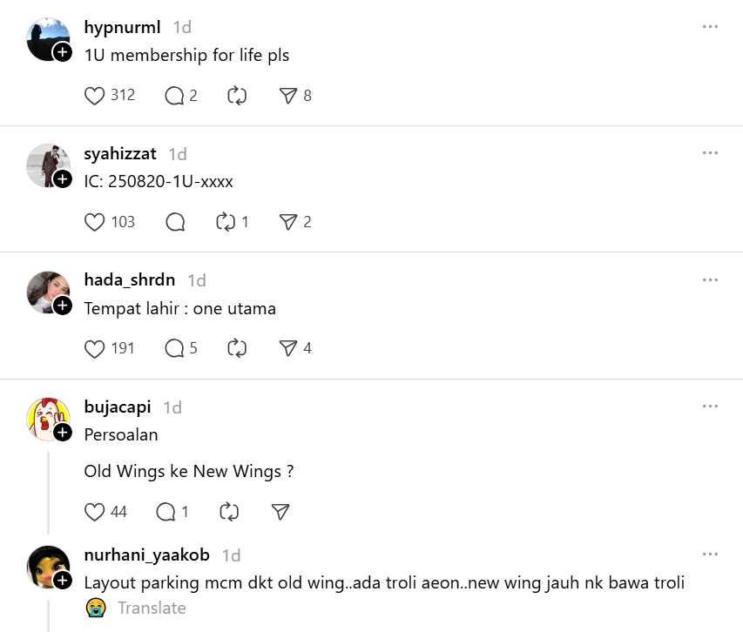This screenshot has width=743, height=632.
Task: Follow syahizzat using the plus badge
Action: pos(63,179)
